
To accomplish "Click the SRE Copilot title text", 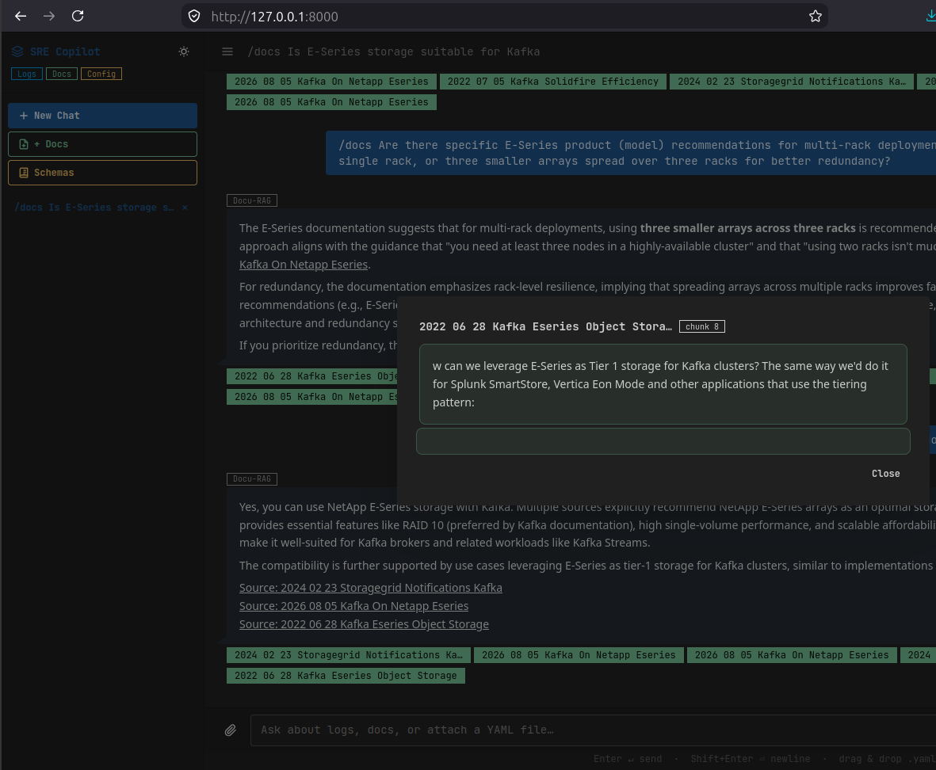I will pos(65,52).
